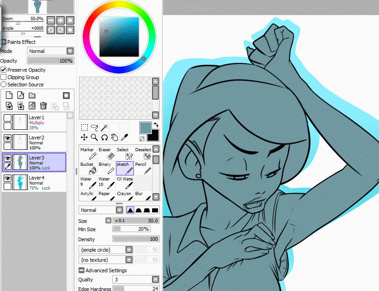379x291 pixels.
Task: Select the Selection Source radio button
Action: click(x=4, y=85)
